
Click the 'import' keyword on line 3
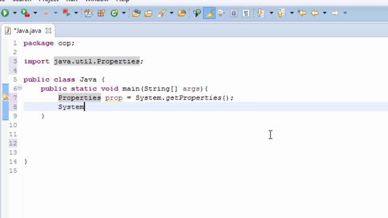36,61
